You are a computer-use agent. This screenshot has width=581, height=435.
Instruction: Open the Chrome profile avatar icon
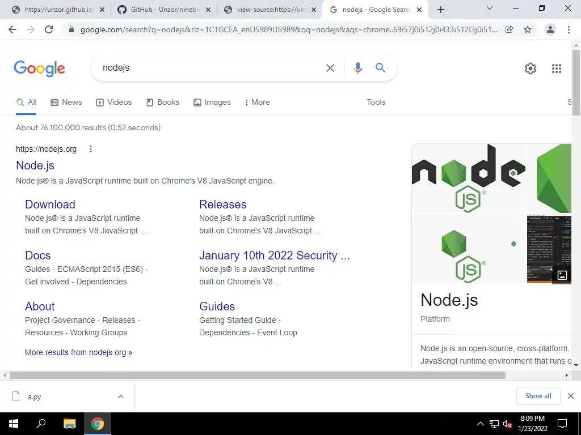click(x=550, y=29)
